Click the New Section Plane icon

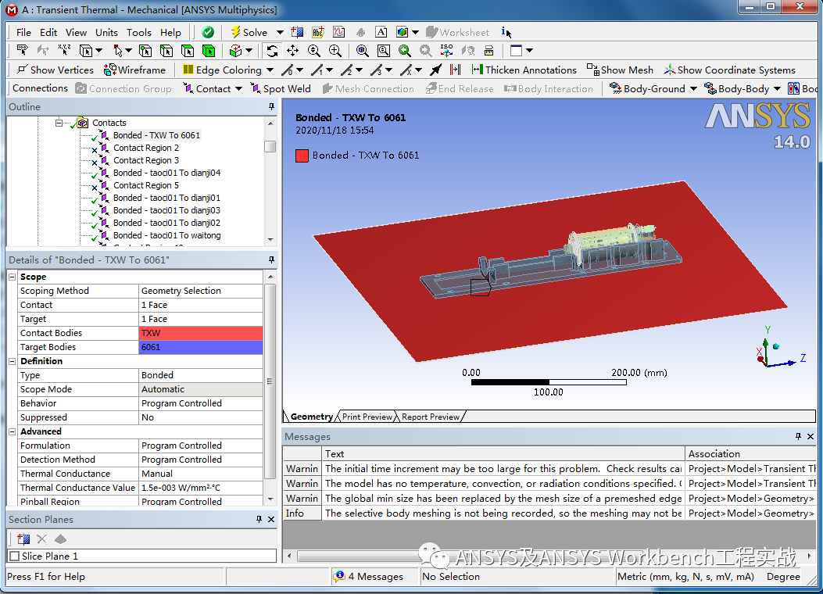click(297, 32)
